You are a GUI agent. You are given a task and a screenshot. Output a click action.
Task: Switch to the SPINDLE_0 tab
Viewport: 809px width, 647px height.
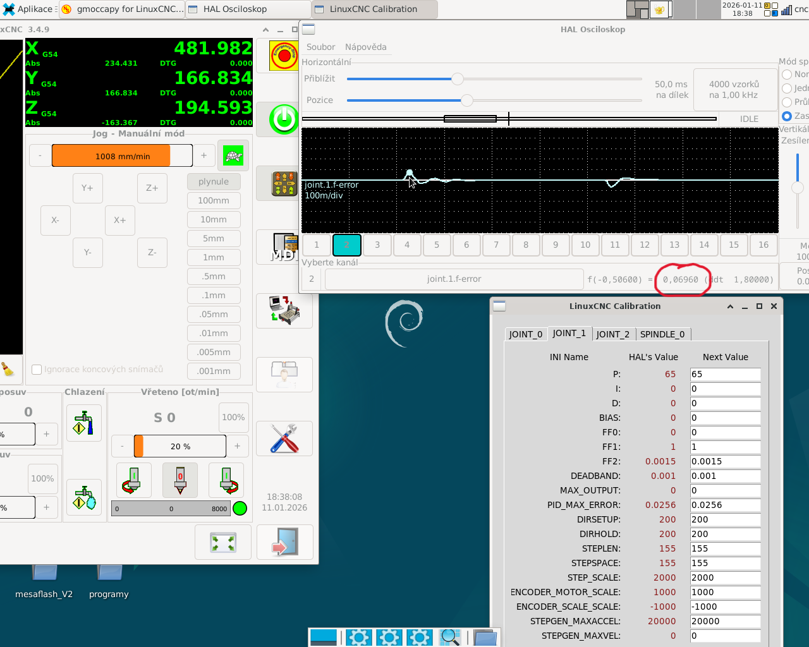click(662, 334)
